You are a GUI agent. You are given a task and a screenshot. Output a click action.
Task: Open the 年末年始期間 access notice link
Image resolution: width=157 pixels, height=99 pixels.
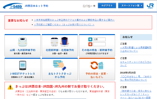coord(74,20)
